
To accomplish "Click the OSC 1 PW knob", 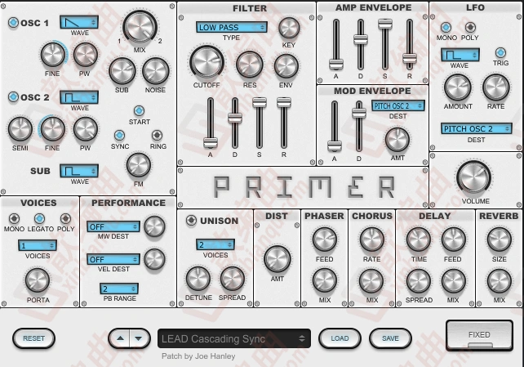I will pos(85,55).
